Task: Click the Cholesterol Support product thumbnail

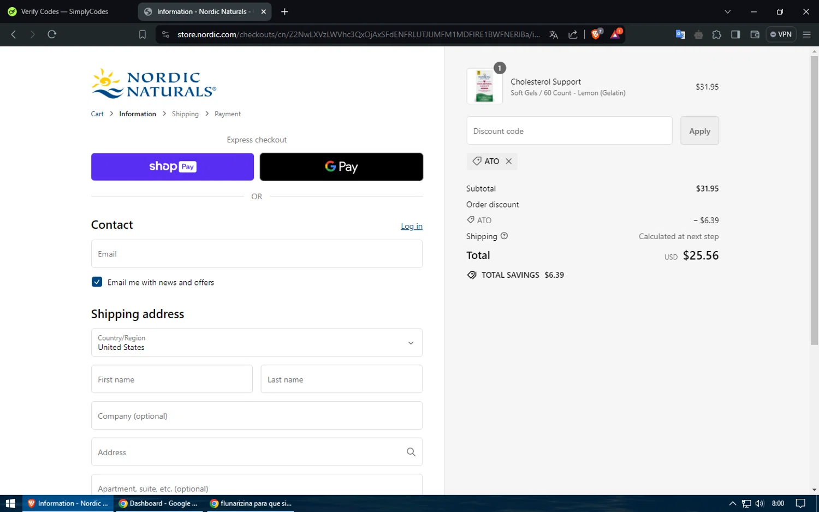Action: 485,86
